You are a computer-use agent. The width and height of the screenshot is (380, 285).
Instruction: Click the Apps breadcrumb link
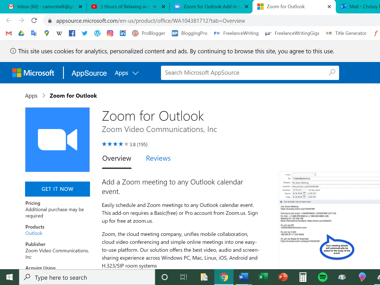(31, 96)
